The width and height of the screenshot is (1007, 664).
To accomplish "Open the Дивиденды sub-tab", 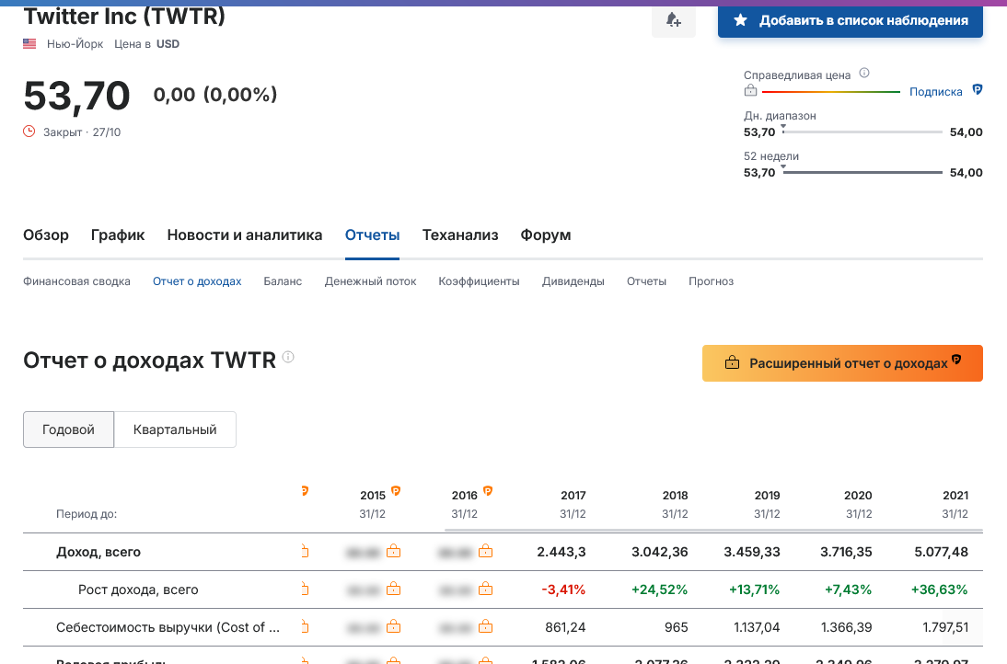I will [x=573, y=281].
